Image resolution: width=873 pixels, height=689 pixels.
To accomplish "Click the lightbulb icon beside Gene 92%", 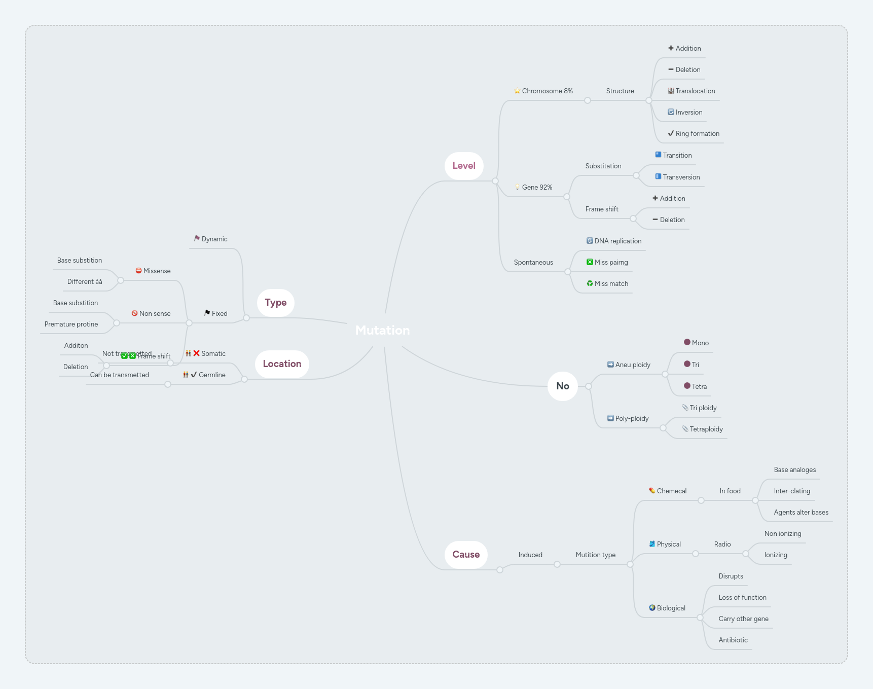I will pos(517,187).
